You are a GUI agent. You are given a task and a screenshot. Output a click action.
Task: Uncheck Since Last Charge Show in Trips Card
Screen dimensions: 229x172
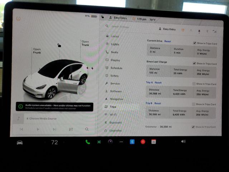[194, 63]
